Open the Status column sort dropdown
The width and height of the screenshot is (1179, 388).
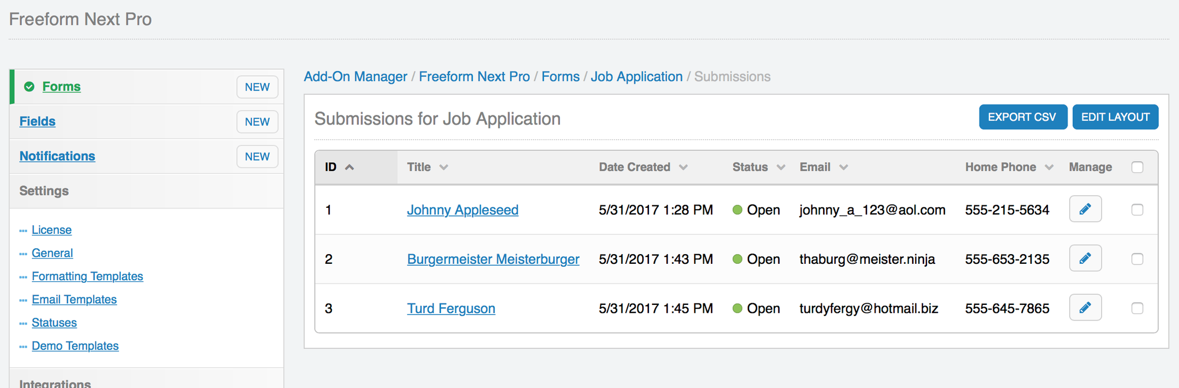781,167
